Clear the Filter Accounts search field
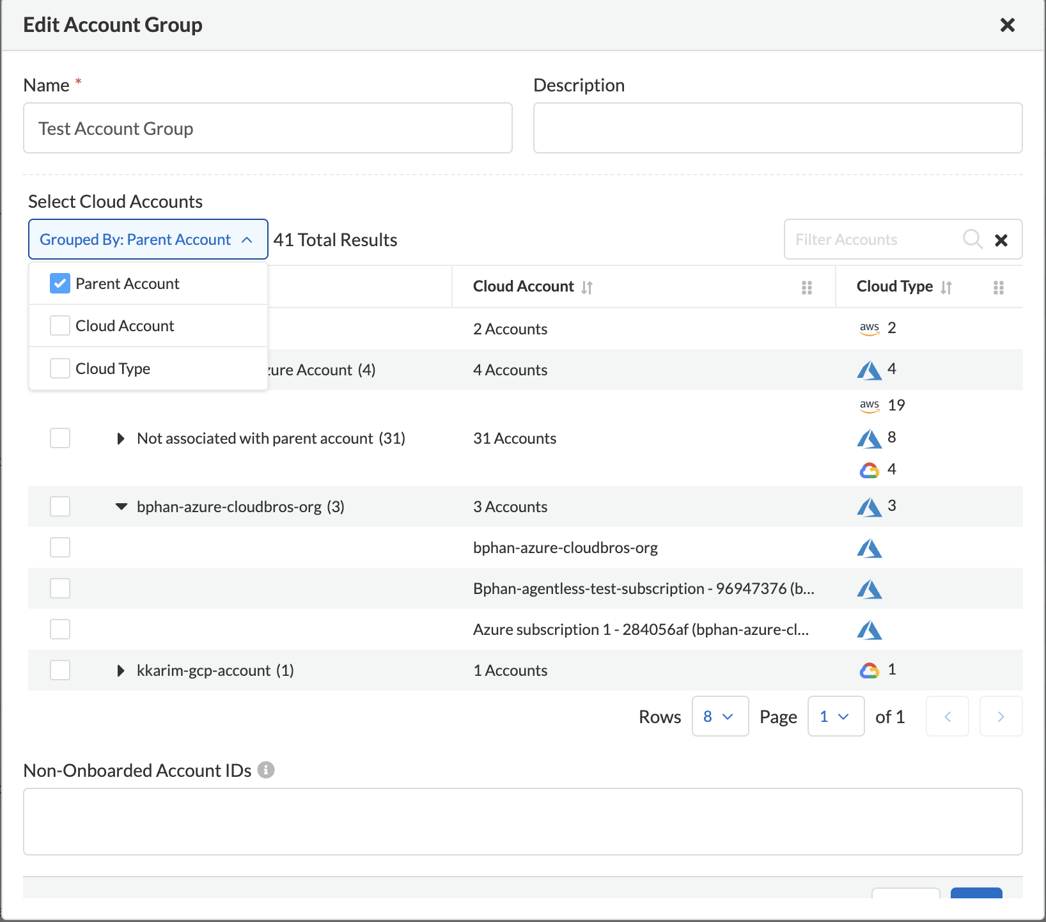The height and width of the screenshot is (922, 1046). (1001, 240)
